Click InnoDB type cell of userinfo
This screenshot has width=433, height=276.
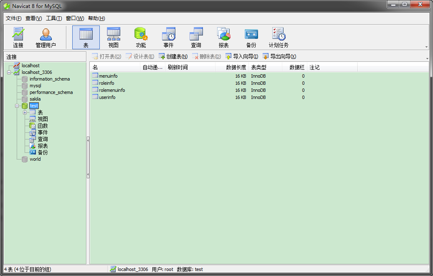[x=258, y=97]
